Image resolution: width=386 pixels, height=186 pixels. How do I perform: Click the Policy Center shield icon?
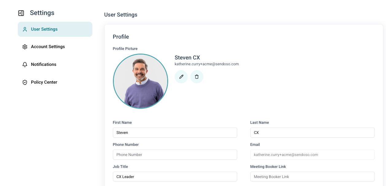(25, 82)
